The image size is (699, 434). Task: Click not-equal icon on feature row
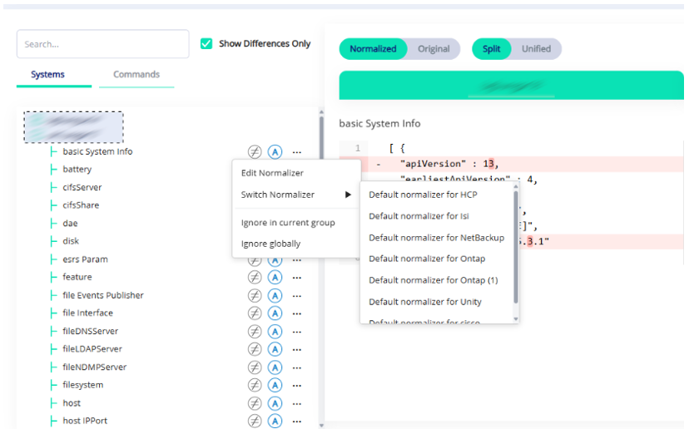click(255, 278)
